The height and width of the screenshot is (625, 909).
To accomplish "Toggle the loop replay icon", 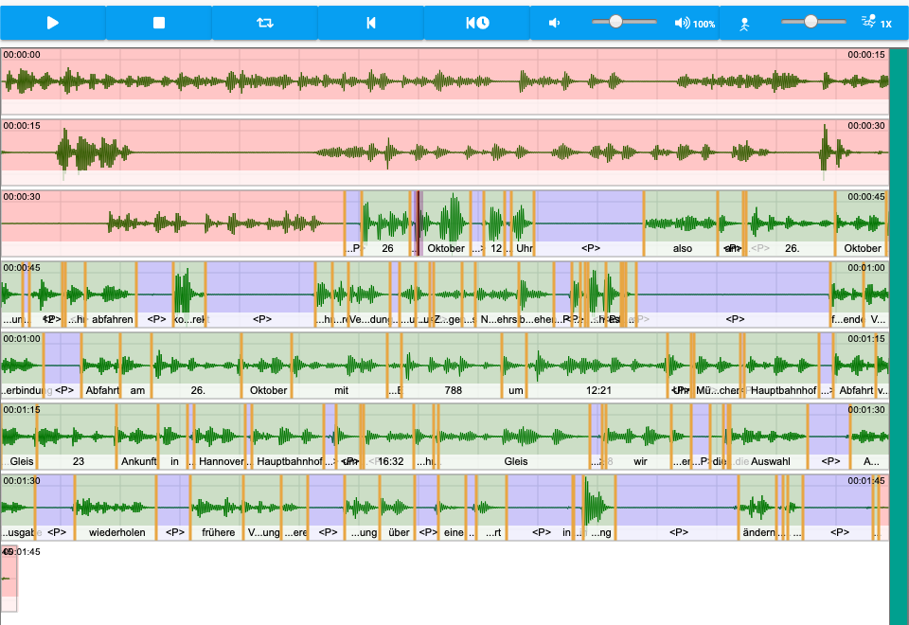I will 265,23.
